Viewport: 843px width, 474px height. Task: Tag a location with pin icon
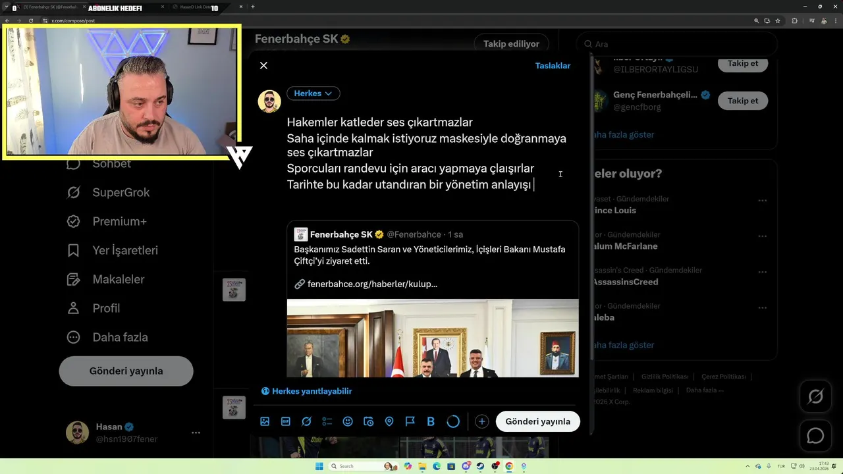pos(389,421)
